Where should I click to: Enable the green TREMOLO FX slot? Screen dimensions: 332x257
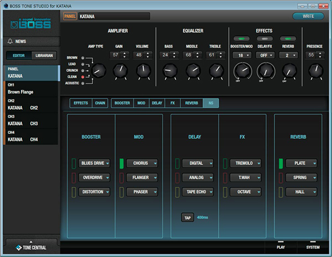[x=225, y=164]
